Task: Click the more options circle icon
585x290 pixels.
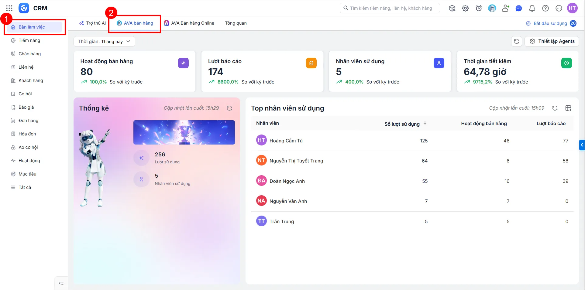Action: [559, 8]
